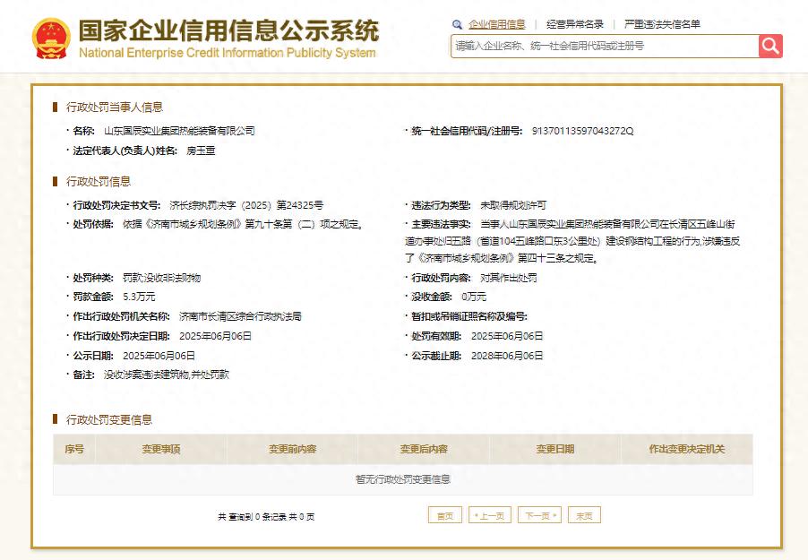This screenshot has width=808, height=560.
Task: Click the 上一页 previous page button
Action: coord(489,515)
